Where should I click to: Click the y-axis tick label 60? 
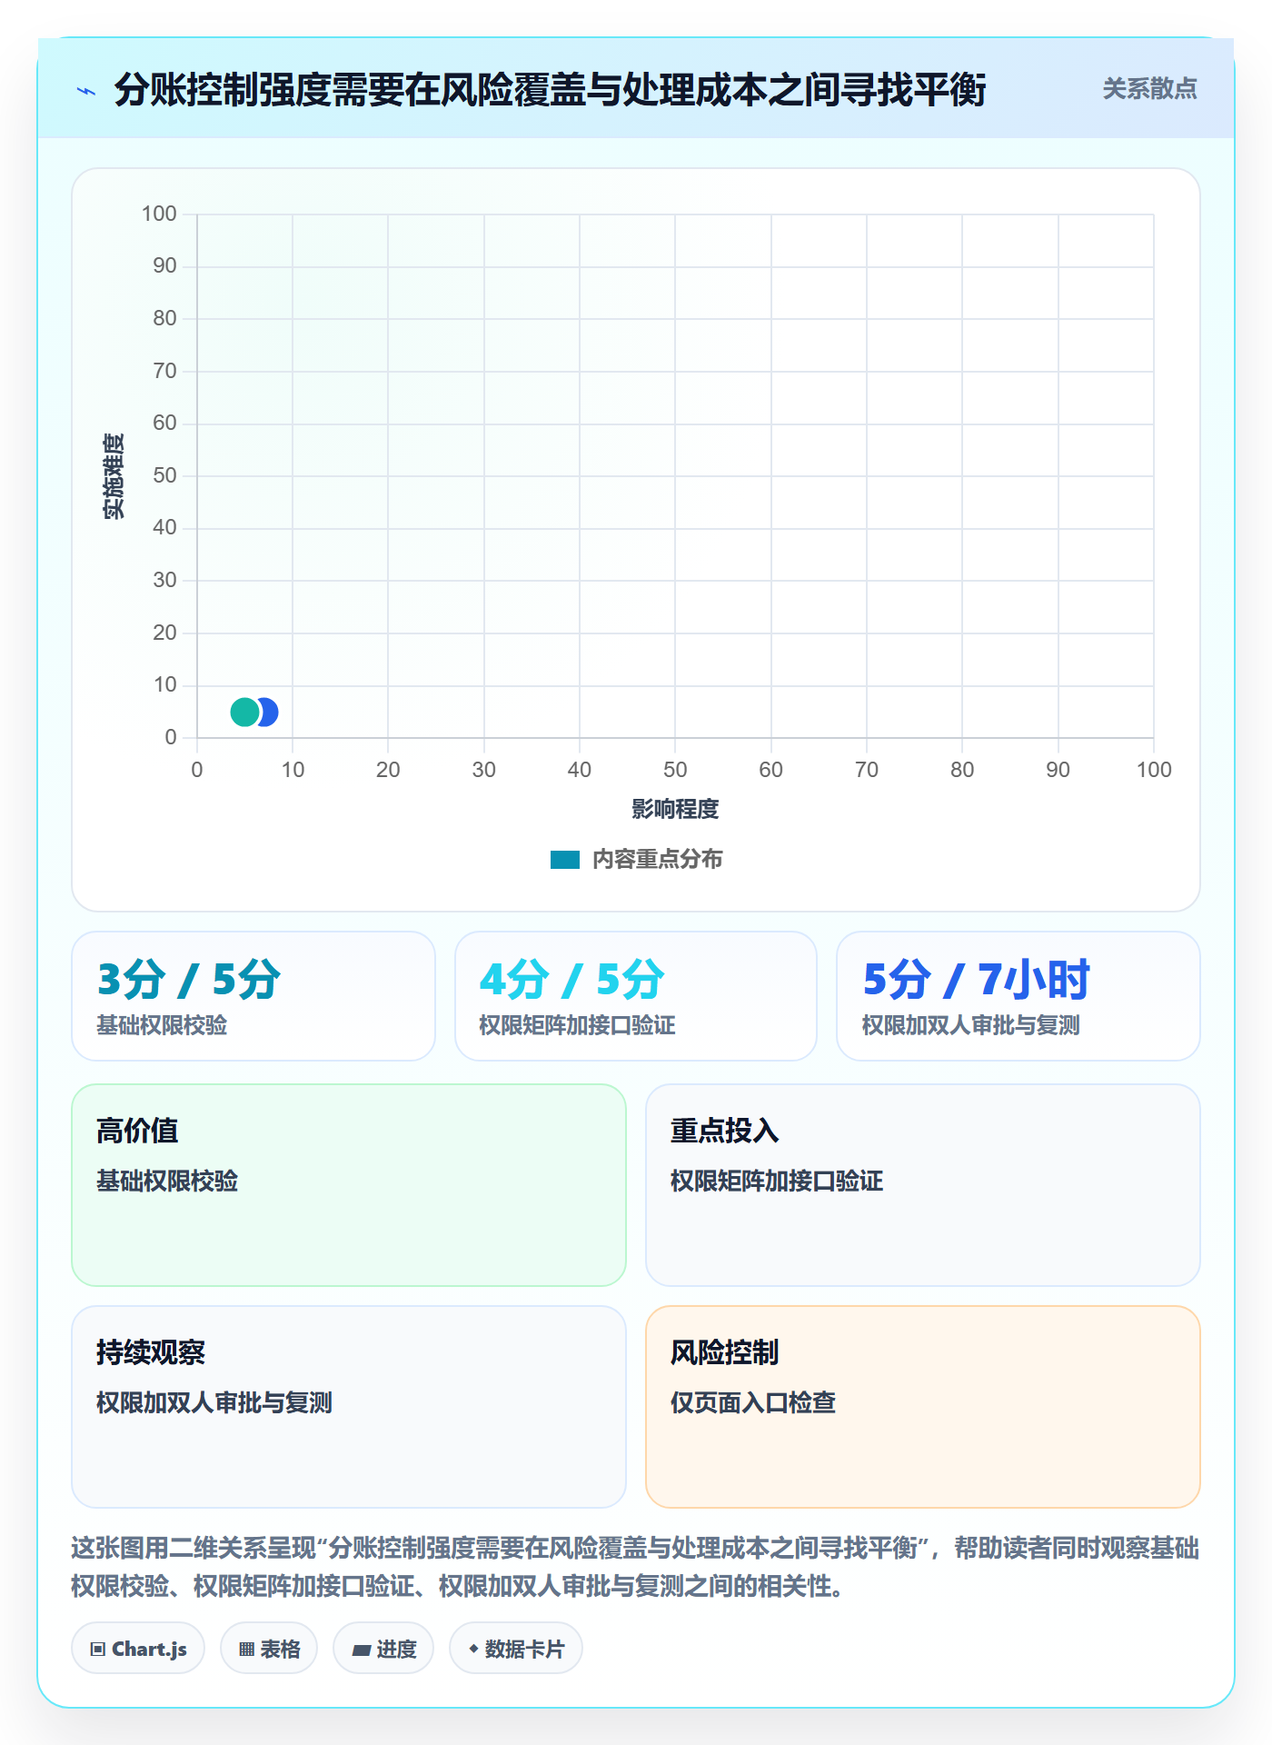click(164, 423)
